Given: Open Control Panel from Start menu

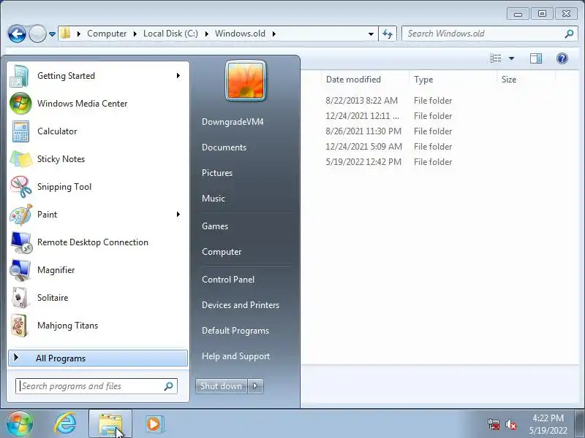Looking at the screenshot, I should coord(228,280).
